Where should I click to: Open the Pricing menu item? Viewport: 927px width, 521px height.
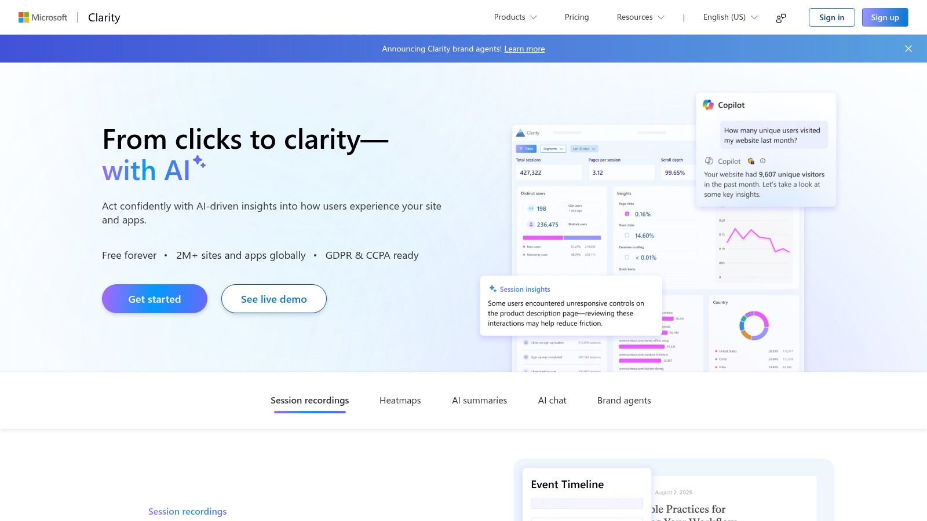click(x=576, y=17)
